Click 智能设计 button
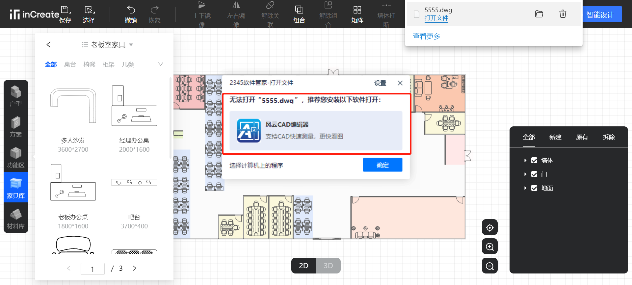 click(600, 15)
